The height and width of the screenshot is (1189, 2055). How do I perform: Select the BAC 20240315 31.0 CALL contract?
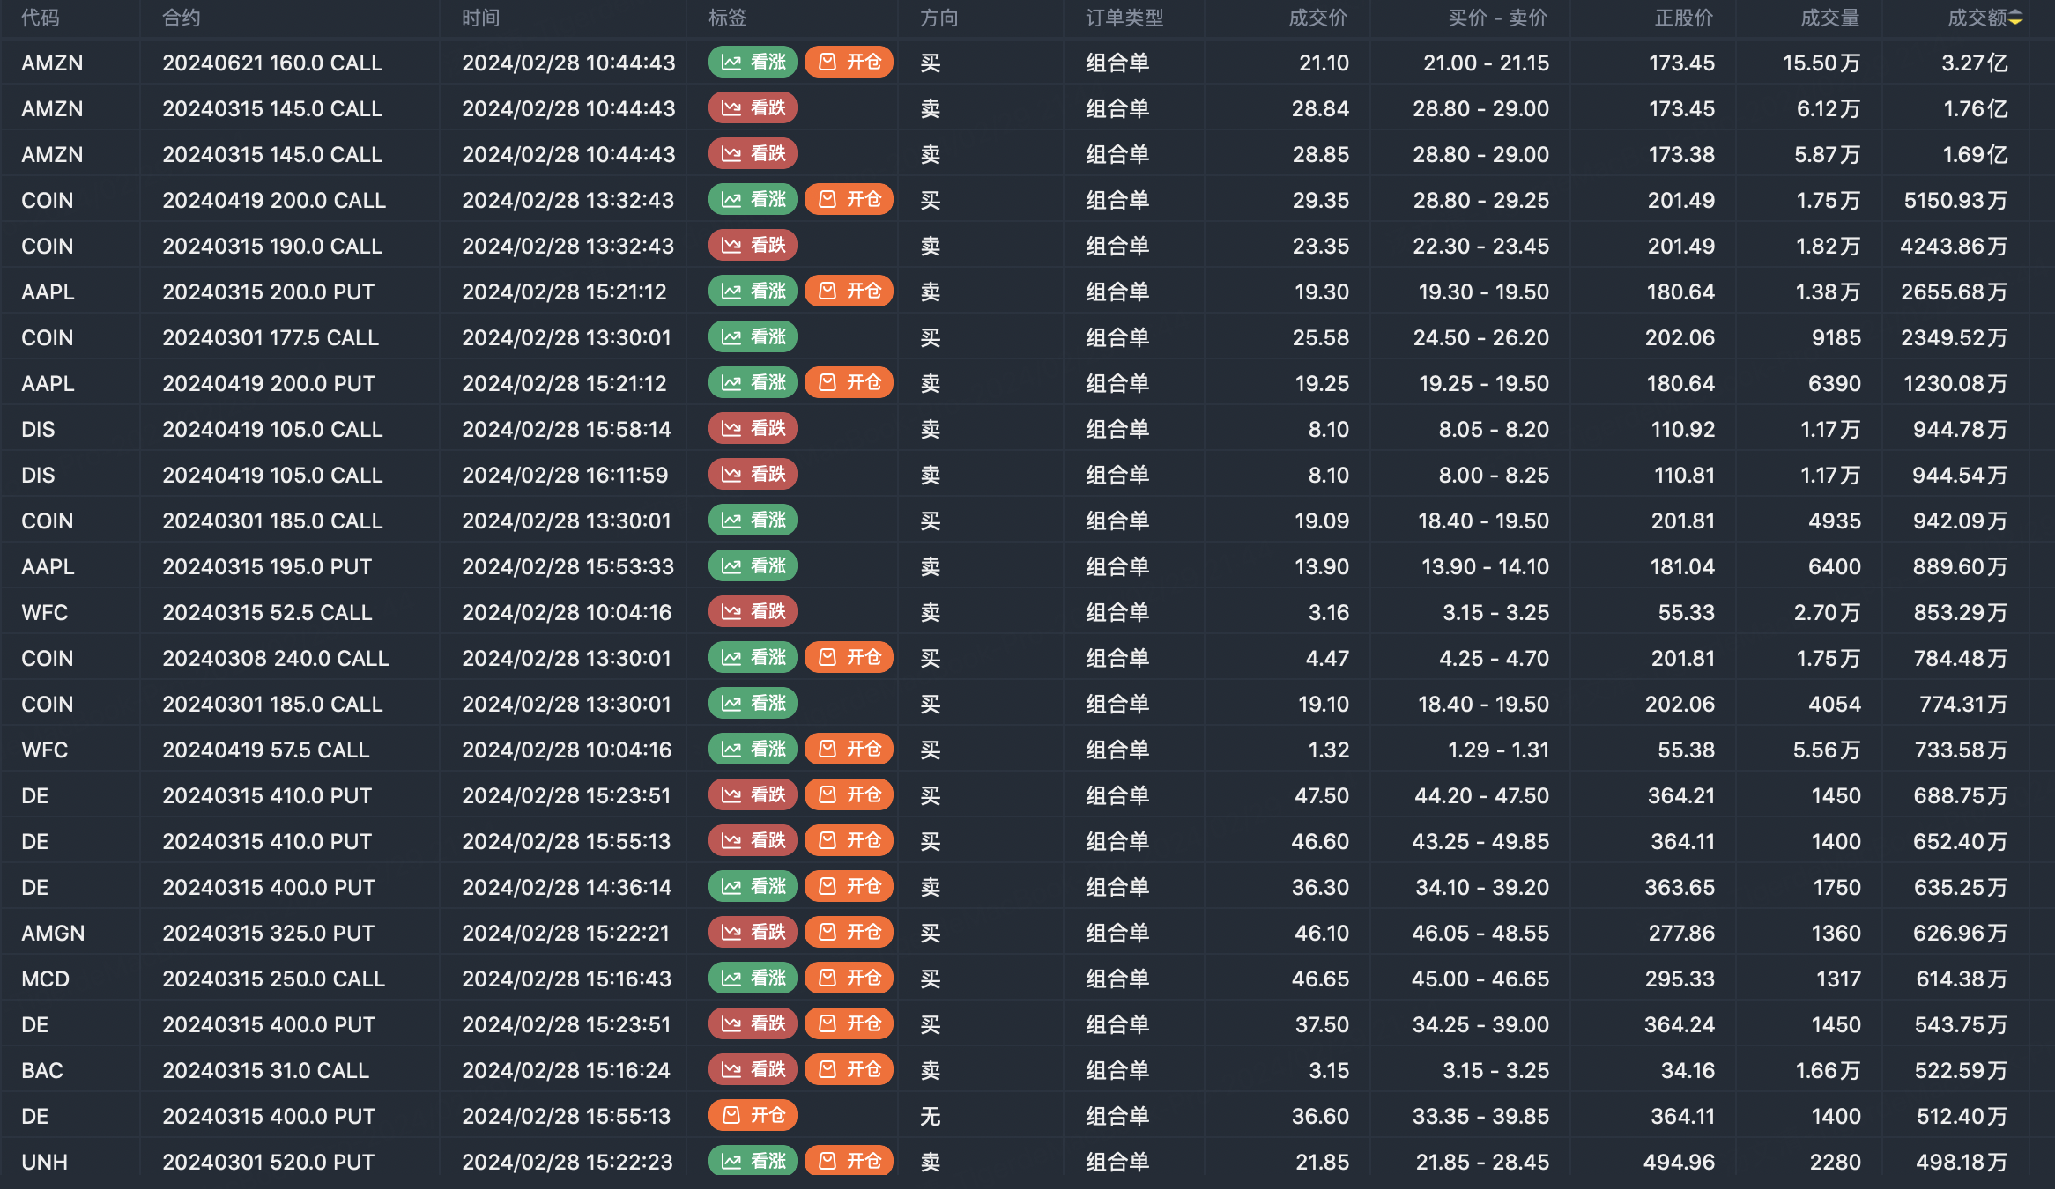click(x=265, y=1070)
